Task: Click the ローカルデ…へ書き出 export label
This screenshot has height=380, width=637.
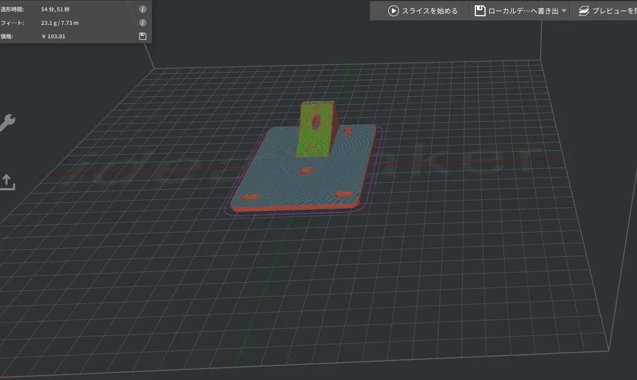Action: (x=523, y=11)
